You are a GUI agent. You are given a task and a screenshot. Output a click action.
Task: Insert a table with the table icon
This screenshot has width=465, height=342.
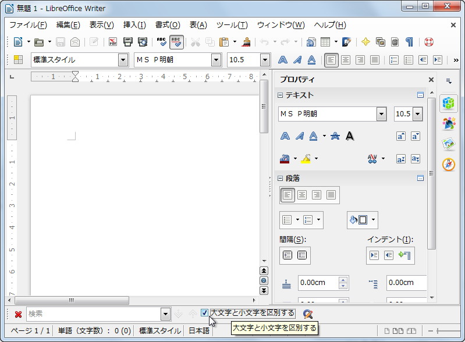325,42
